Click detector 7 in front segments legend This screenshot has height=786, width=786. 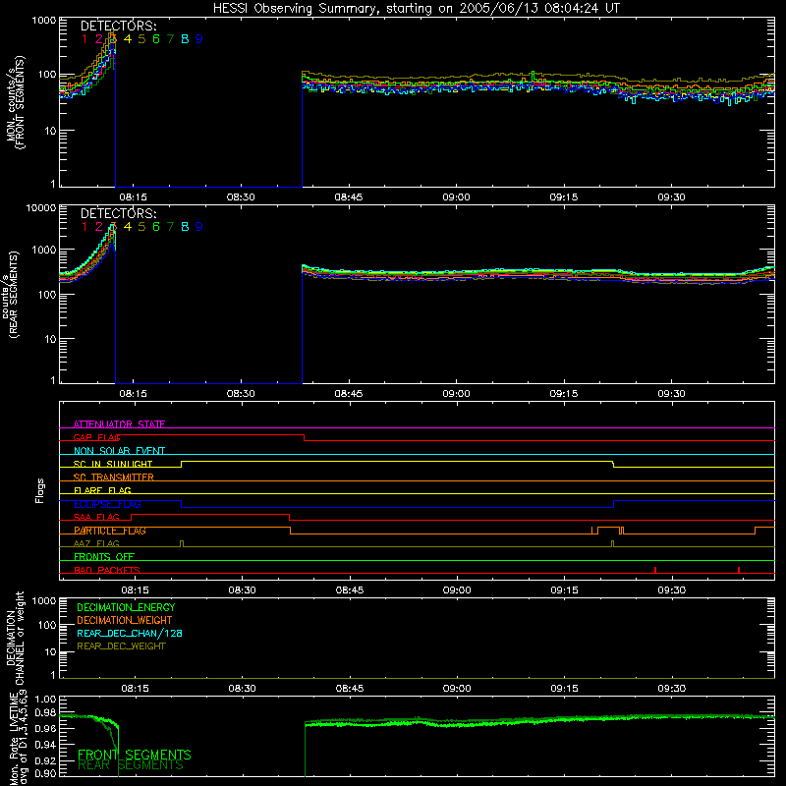(170, 39)
